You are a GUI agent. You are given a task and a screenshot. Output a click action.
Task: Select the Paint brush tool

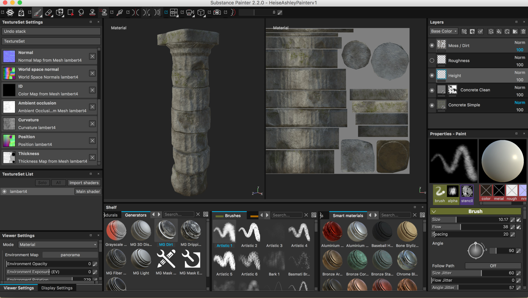tap(37, 12)
